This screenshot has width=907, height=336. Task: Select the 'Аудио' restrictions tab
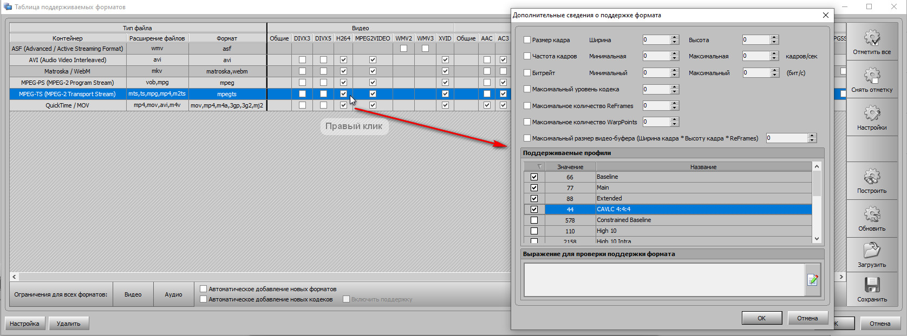(173, 294)
